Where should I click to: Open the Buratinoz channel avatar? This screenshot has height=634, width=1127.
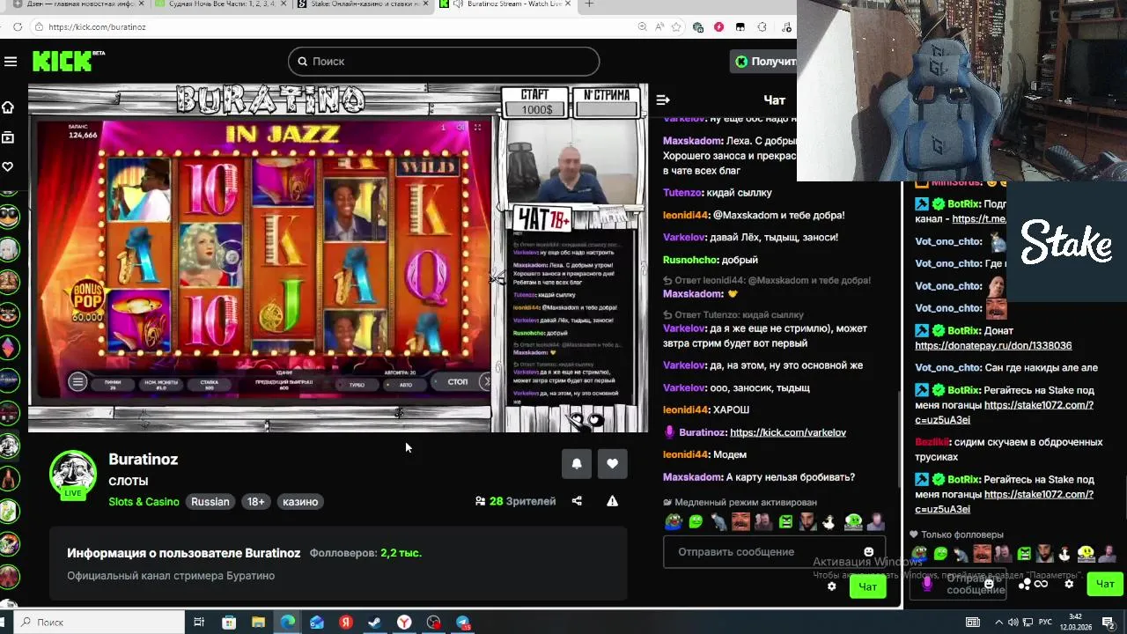[72, 475]
